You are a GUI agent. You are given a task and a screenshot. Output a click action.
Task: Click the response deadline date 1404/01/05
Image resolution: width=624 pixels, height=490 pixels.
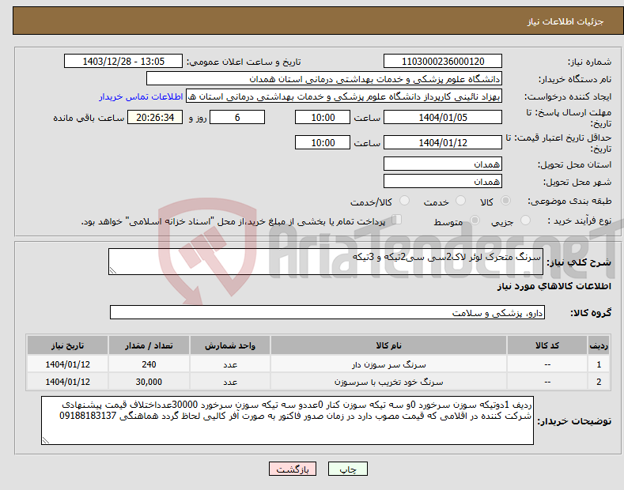pos(443,117)
